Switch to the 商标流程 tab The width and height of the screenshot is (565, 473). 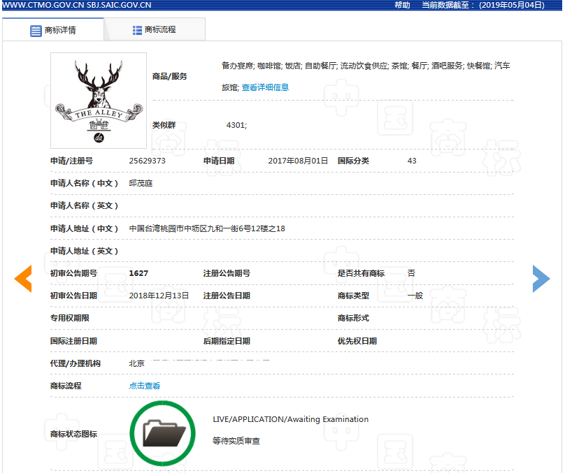(155, 29)
